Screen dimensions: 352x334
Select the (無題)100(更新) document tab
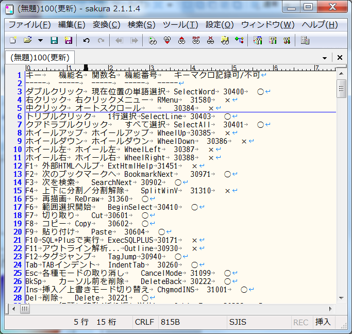click(40, 58)
